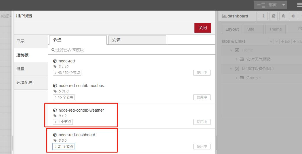The width and height of the screenshot is (302, 154).
Task: Switch to the Theme tab
Action: 276,29
